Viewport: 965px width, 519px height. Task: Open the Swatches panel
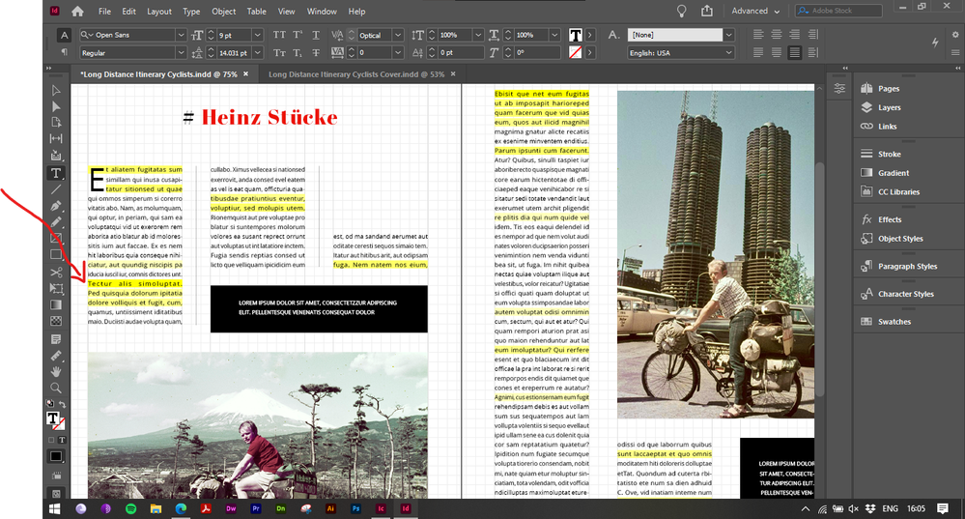point(894,321)
